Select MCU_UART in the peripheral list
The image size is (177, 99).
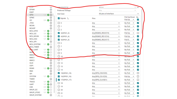34,50
